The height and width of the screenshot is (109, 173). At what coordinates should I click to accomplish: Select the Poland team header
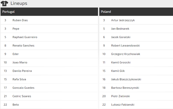click(136, 12)
